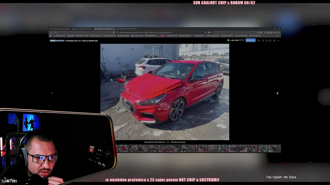The height and width of the screenshot is (185, 330).
Task: Open the 'Animate Subscribe' bookmark
Action: (x=185, y=36)
